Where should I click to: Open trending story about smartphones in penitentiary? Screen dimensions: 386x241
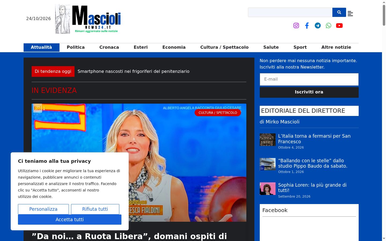[x=133, y=71]
